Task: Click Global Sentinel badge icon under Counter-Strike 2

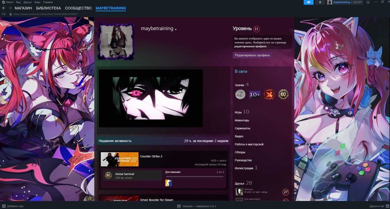Action: pyautogui.click(x=108, y=175)
